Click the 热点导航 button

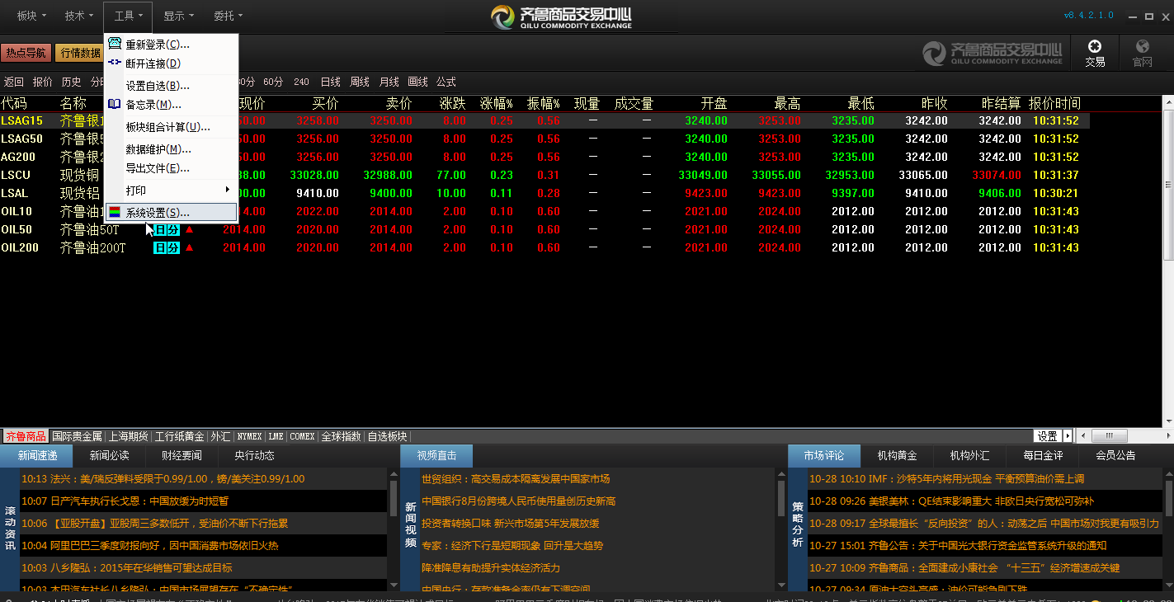26,53
